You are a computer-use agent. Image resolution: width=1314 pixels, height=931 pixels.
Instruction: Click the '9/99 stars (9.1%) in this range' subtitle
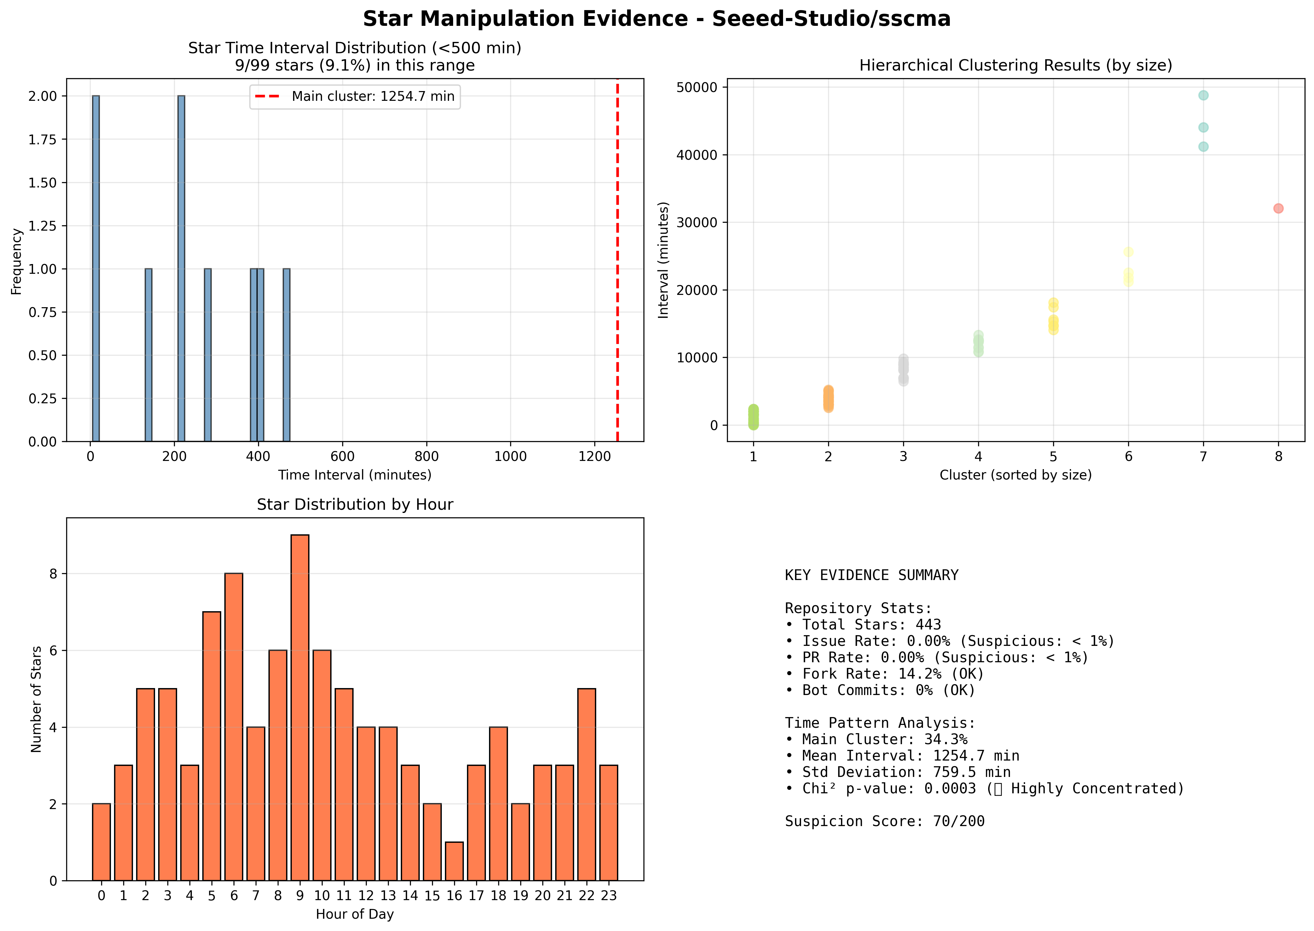(x=355, y=65)
